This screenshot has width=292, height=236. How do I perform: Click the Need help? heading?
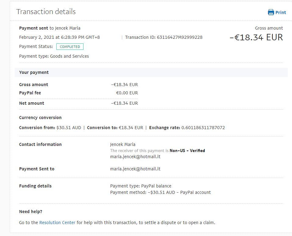(x=30, y=212)
